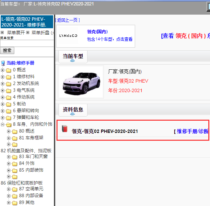Click the 87 空调单元 folder icon
Viewport: 210px width, 206px height.
pos(15,189)
